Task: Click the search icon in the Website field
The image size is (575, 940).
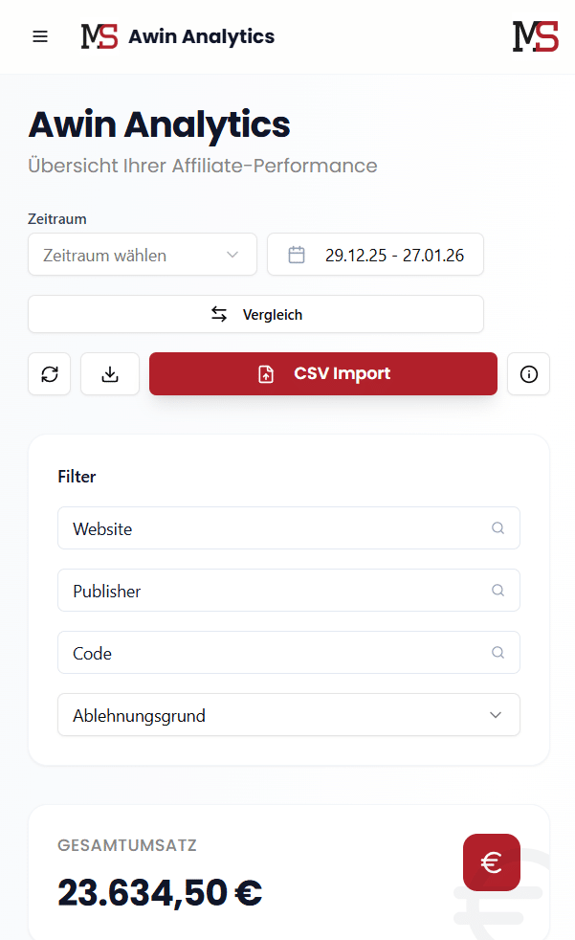Action: tap(498, 527)
